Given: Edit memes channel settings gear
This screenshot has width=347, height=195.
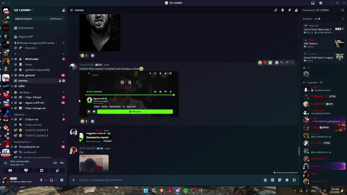Looking at the screenshot, I should pos(64,81).
